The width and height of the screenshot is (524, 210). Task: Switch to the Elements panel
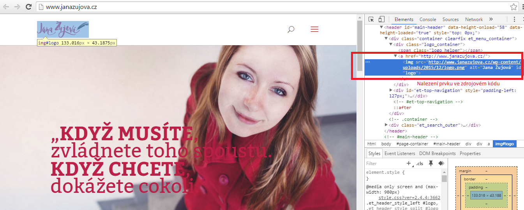point(404,19)
